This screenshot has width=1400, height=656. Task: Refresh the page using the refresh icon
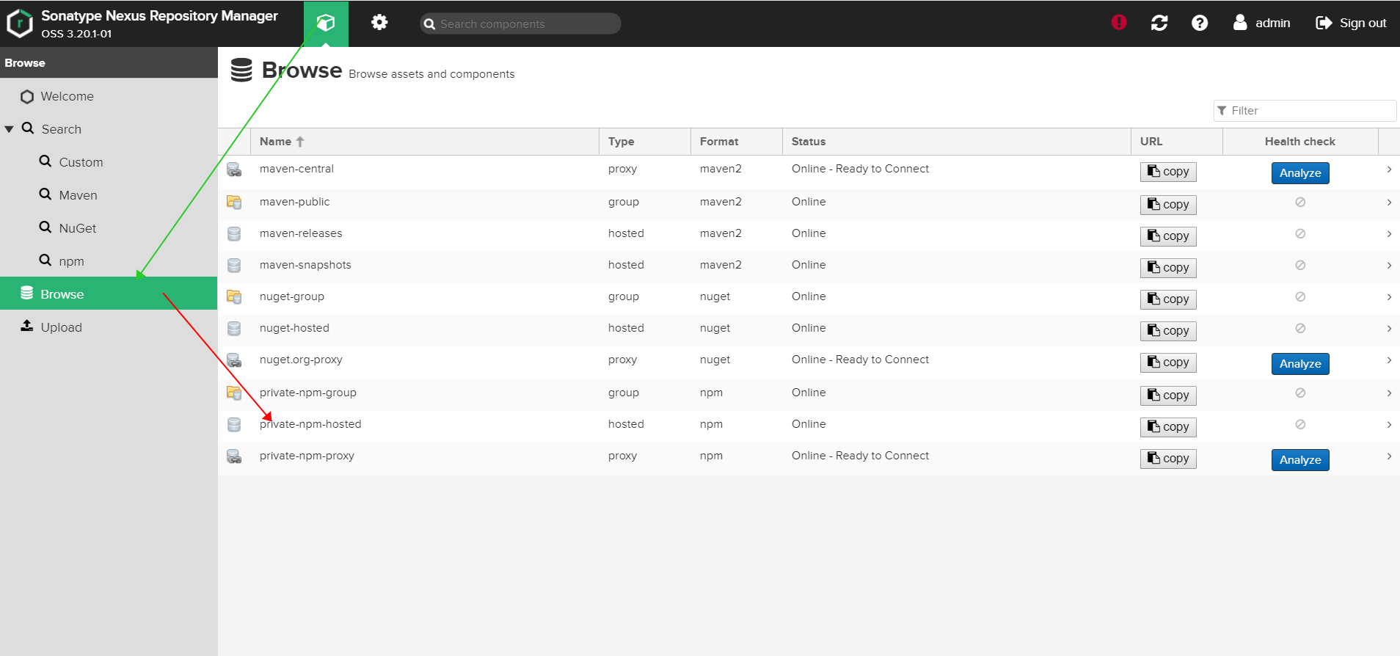point(1159,23)
